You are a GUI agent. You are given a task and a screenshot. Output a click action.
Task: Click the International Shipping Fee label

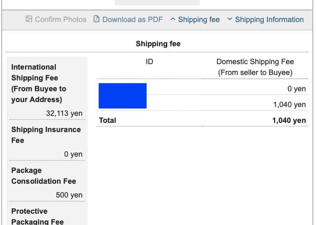tap(39, 83)
